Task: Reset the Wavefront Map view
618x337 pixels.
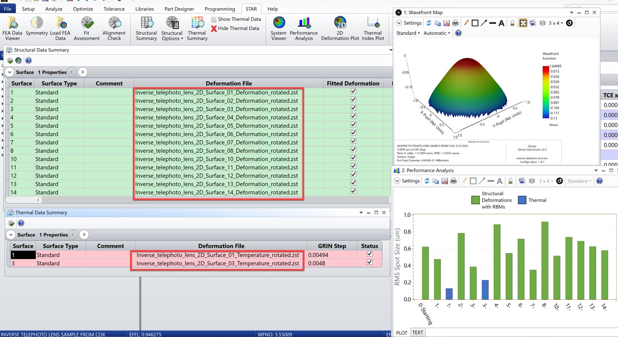Action: pyautogui.click(x=569, y=23)
